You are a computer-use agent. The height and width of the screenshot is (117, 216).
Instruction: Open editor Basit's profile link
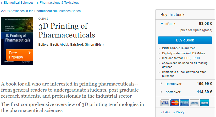pyautogui.click(x=54, y=45)
